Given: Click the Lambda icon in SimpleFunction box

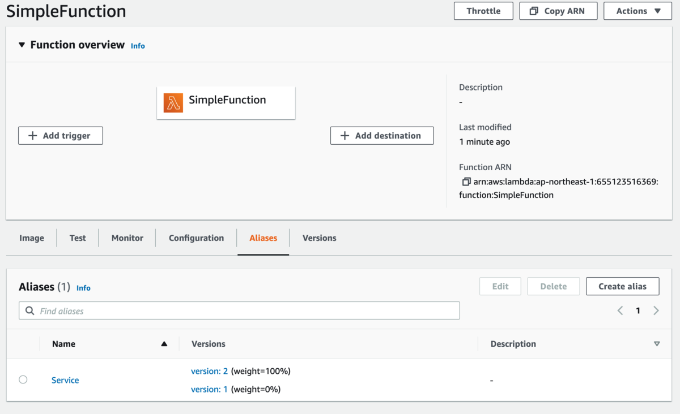Looking at the screenshot, I should tap(173, 103).
